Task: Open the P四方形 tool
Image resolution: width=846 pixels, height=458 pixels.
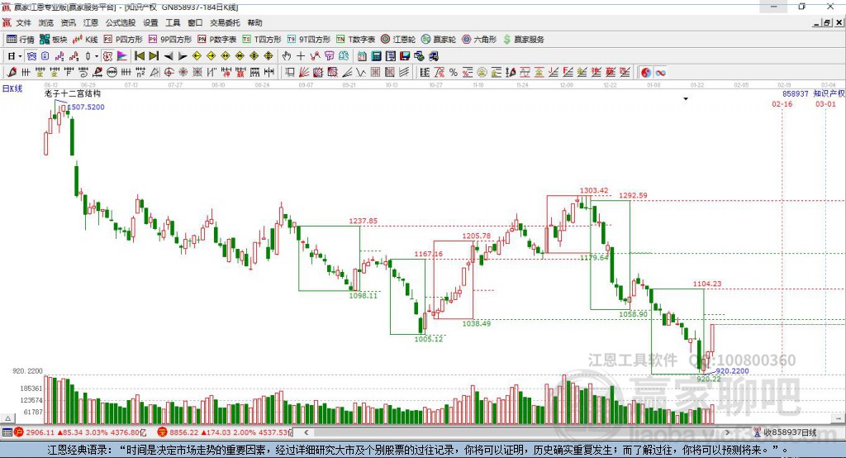Action: click(x=123, y=40)
